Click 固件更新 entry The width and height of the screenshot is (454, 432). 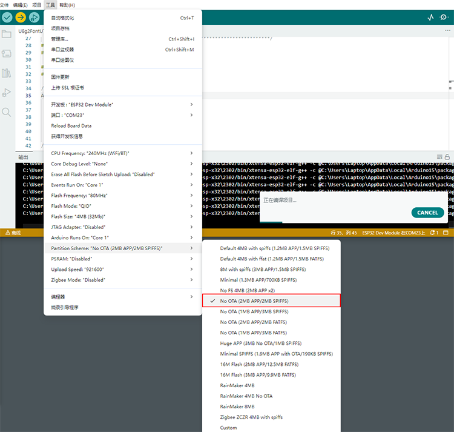point(122,77)
